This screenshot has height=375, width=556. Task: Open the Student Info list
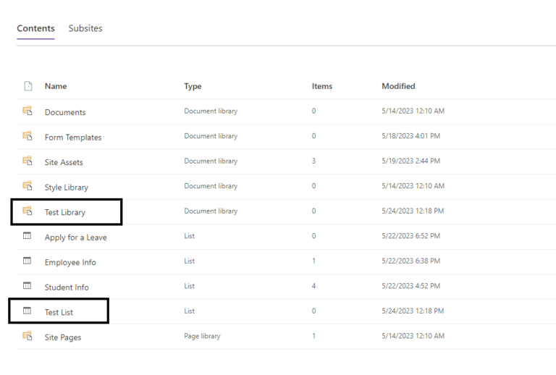coord(67,287)
